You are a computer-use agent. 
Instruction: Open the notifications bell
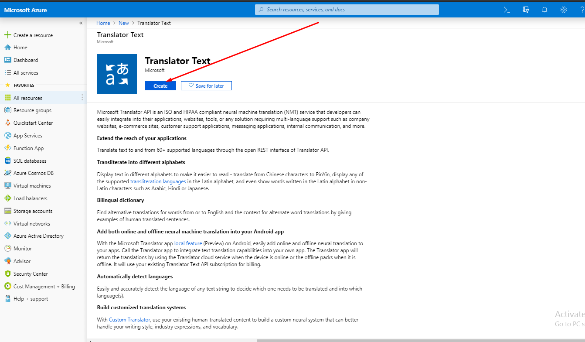pyautogui.click(x=544, y=10)
